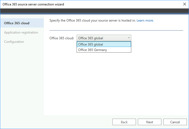Select Office 365 cloud step in sidebar
The width and height of the screenshot is (189, 129).
pos(22,23)
